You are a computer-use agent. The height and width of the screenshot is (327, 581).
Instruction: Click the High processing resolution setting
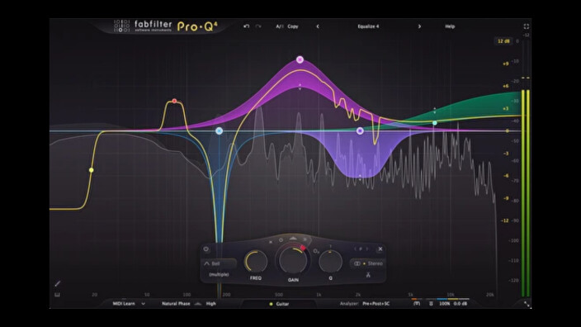pos(210,304)
